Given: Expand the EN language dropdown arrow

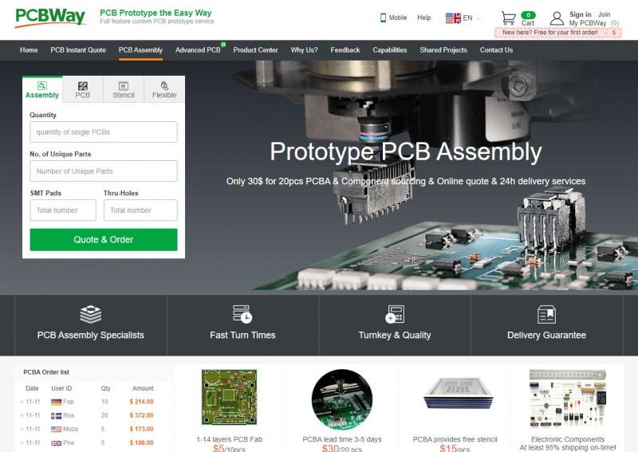Looking at the screenshot, I should coord(478,18).
